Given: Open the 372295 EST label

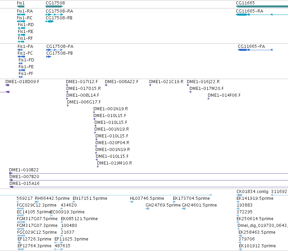Looking at the screenshot, I should (244, 212).
